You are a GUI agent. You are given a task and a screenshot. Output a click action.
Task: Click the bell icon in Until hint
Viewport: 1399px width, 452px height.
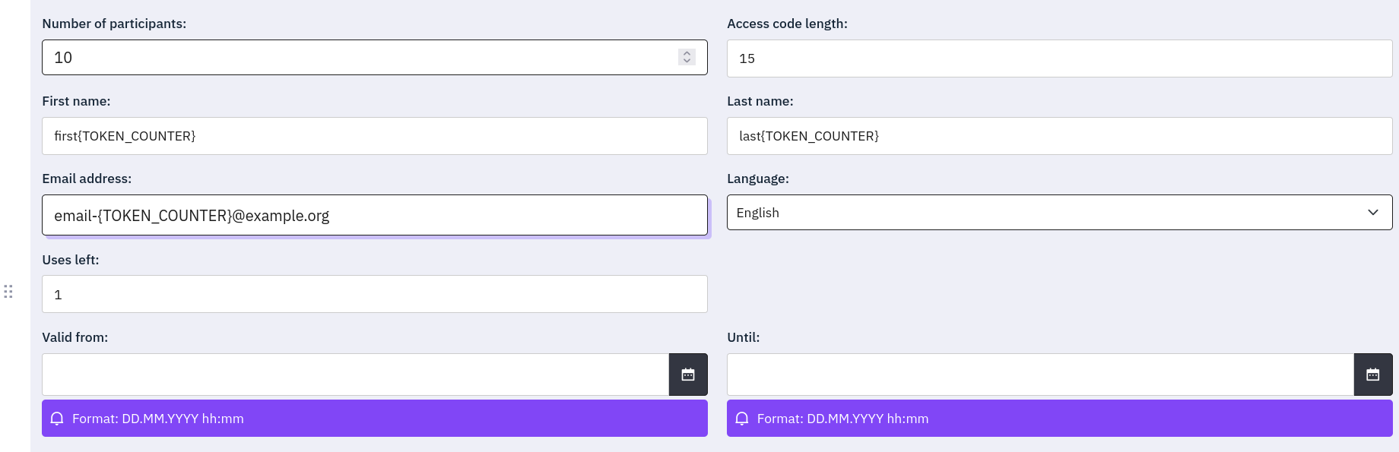[x=742, y=419]
